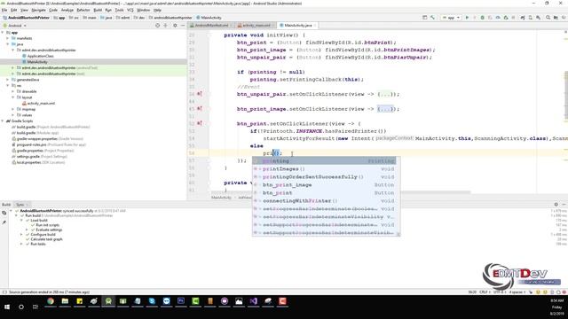
Task: Click MainActivity breadcrumb in navigation bar
Action: tap(209, 18)
